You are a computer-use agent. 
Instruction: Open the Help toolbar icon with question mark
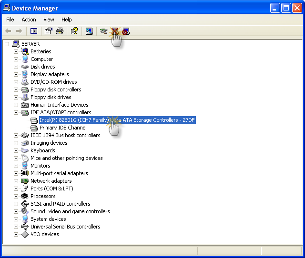(74, 31)
